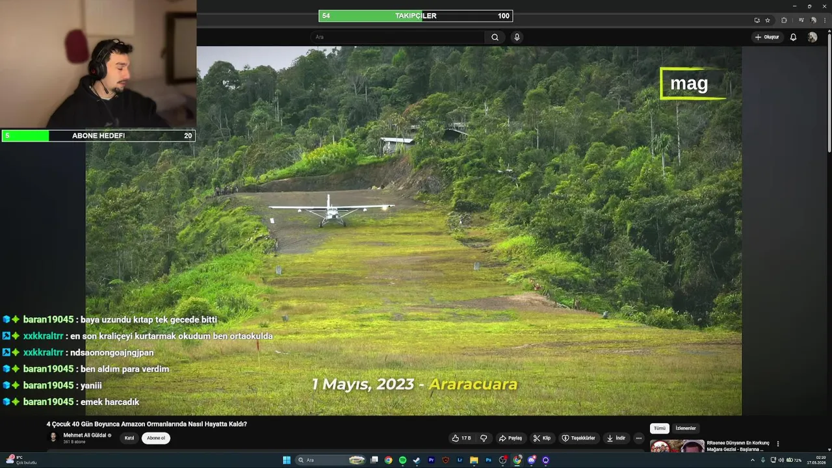Image resolution: width=832 pixels, height=468 pixels.
Task: Open the first Chrome icon beside Task View in the taskbar
Action: (x=388, y=460)
